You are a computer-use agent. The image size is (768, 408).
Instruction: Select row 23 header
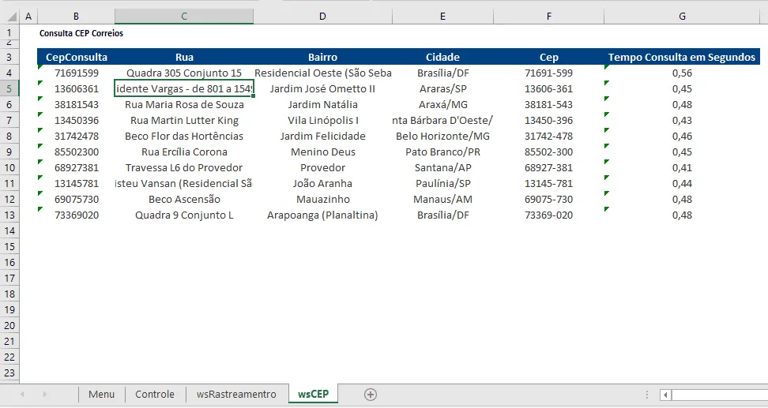(x=9, y=372)
